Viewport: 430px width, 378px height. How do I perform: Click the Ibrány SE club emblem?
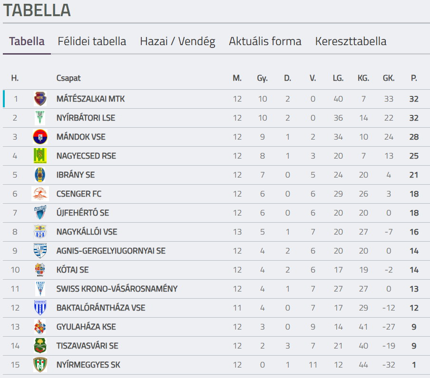pos(40,175)
